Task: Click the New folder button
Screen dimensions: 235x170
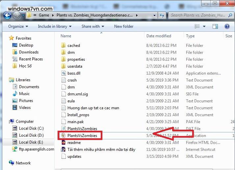Action: point(124,26)
